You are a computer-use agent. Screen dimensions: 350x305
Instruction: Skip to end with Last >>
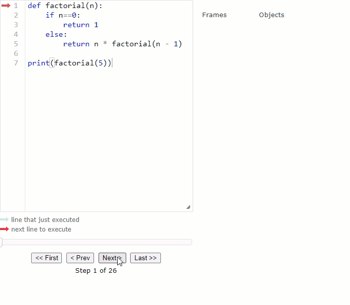(x=145, y=258)
